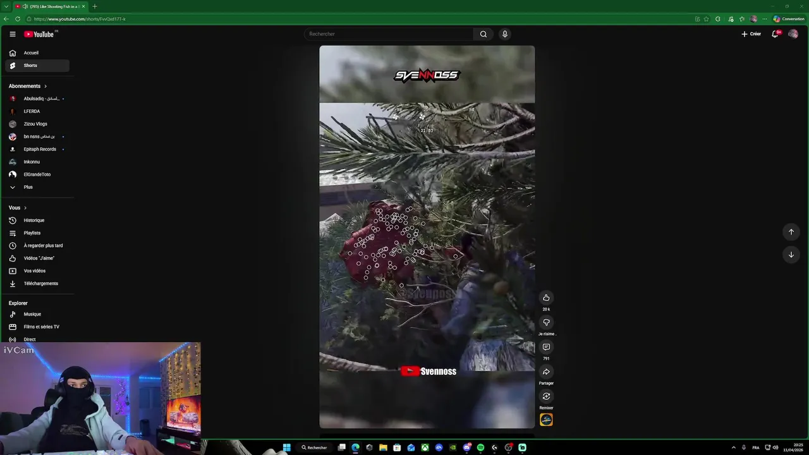Open the Zizou Vlogs channel

click(x=37, y=124)
